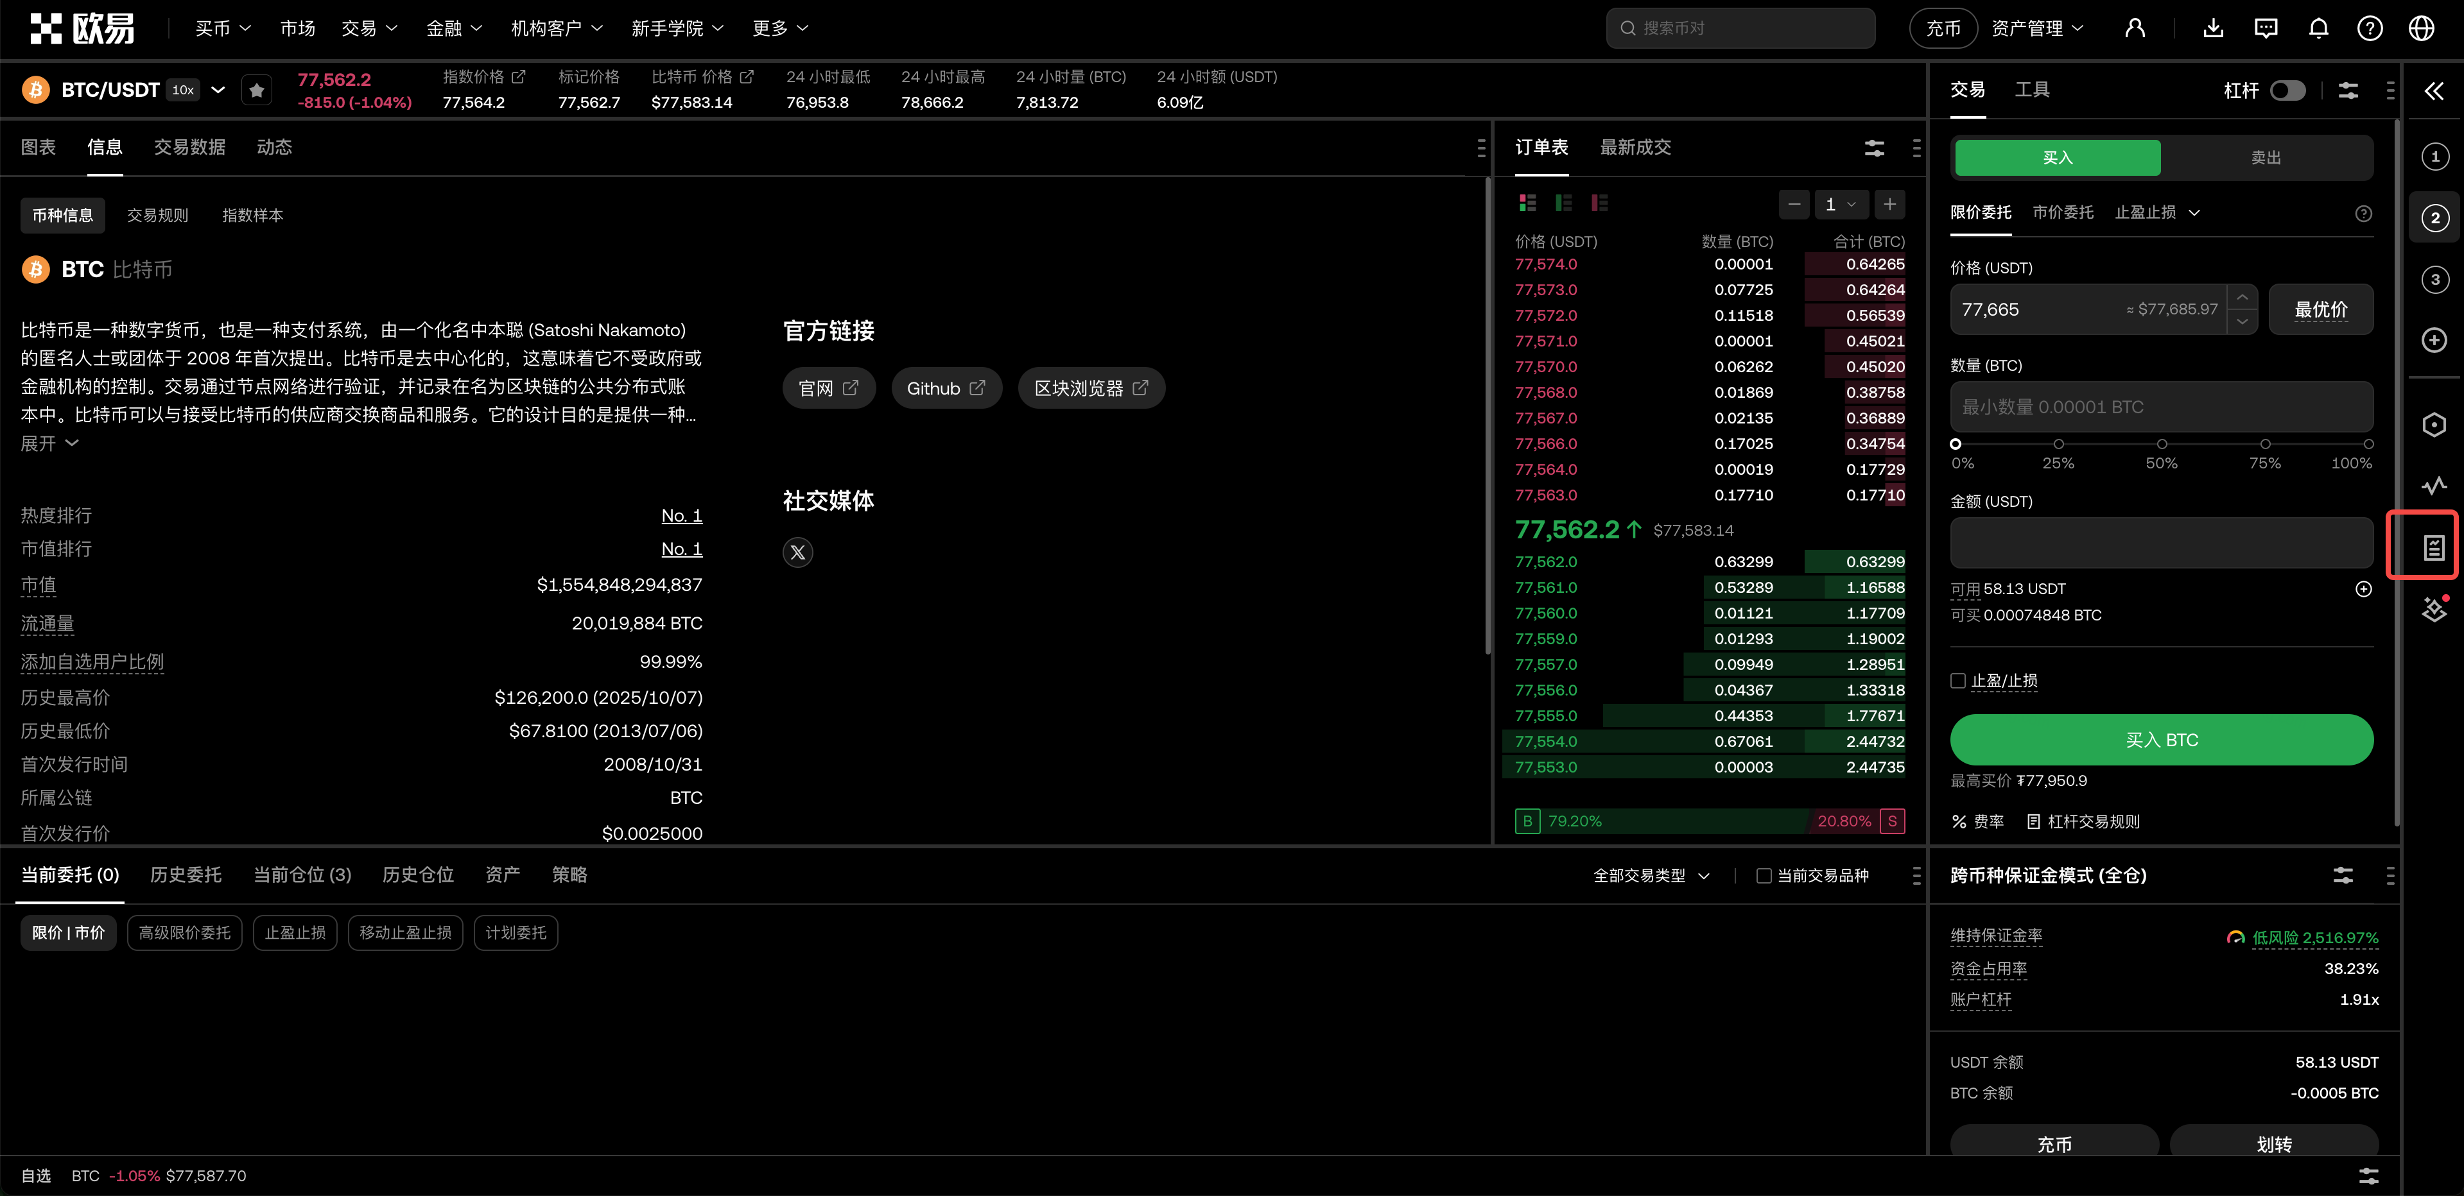Click the 搜索币对 search field
2464x1196 pixels.
click(x=1740, y=29)
